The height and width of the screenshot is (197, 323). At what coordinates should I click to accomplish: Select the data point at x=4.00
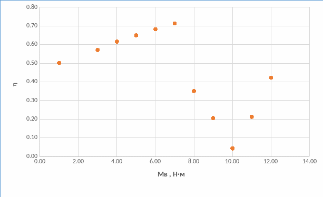(117, 42)
